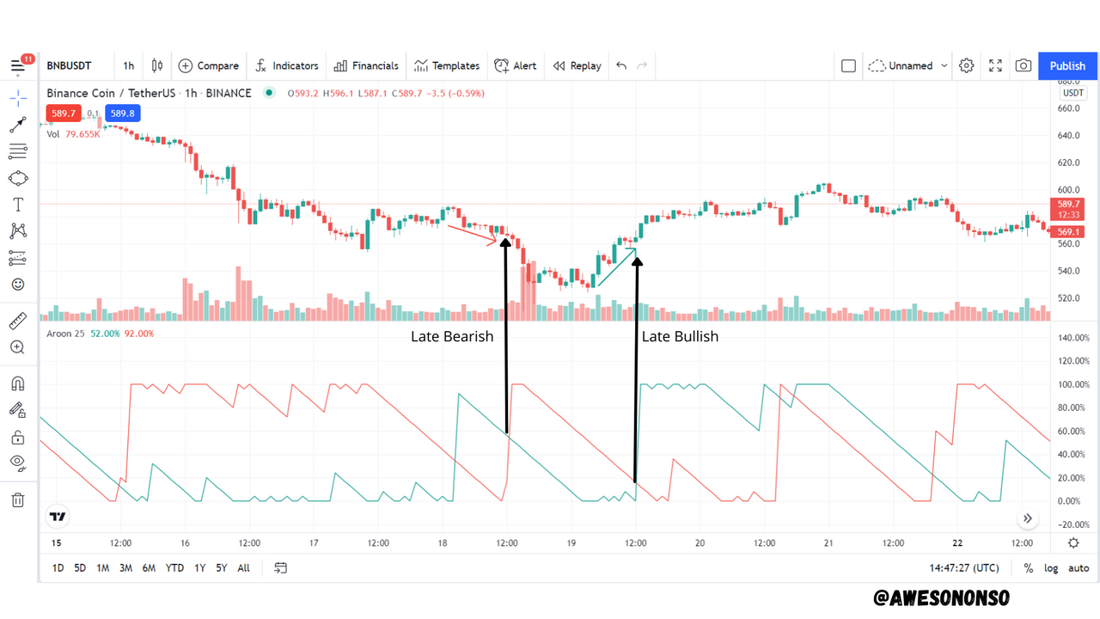
Task: Enter fullscreen mode
Action: point(995,66)
